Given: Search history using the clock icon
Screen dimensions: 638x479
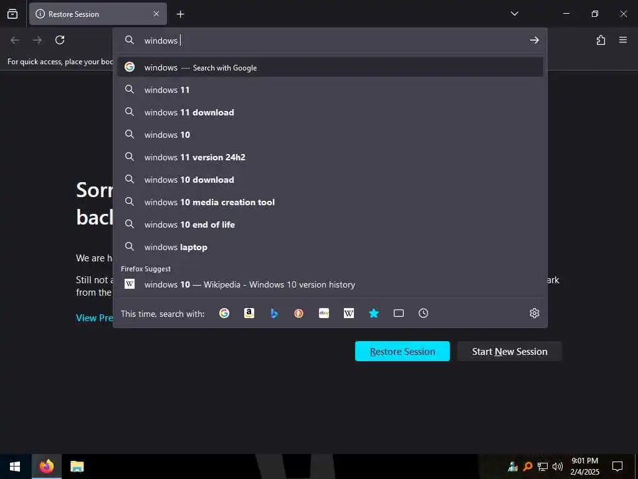Looking at the screenshot, I should click(x=423, y=313).
